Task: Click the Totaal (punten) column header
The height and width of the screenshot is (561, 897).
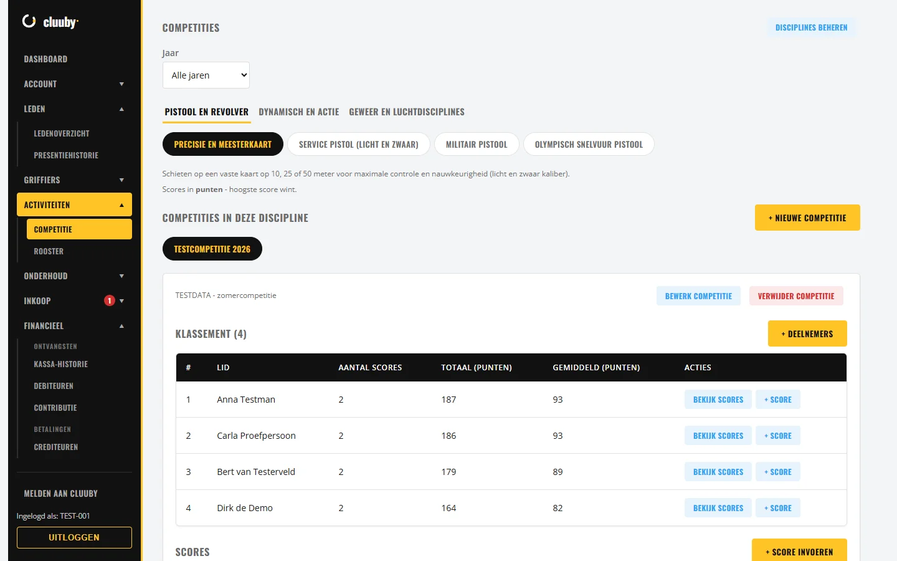Action: pos(477,368)
